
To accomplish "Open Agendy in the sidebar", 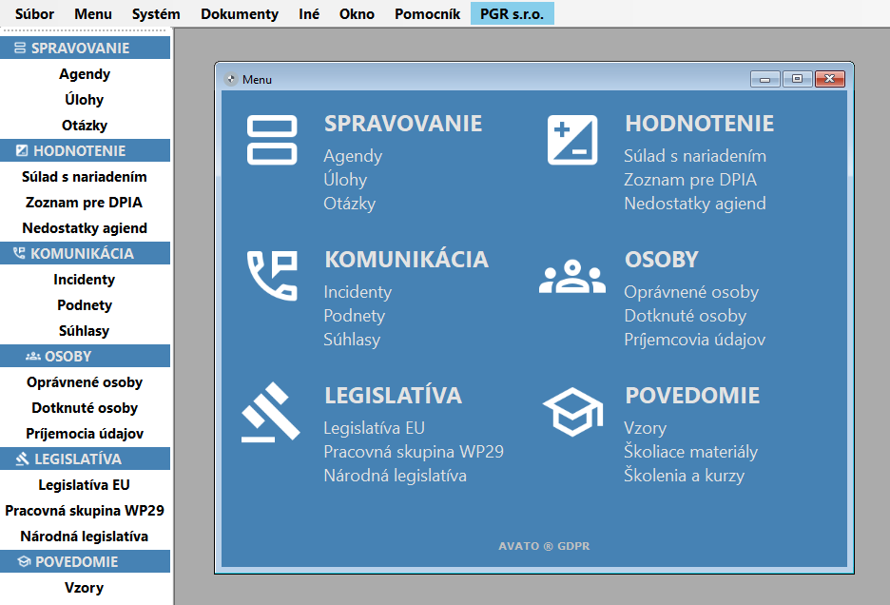I will coord(85,74).
